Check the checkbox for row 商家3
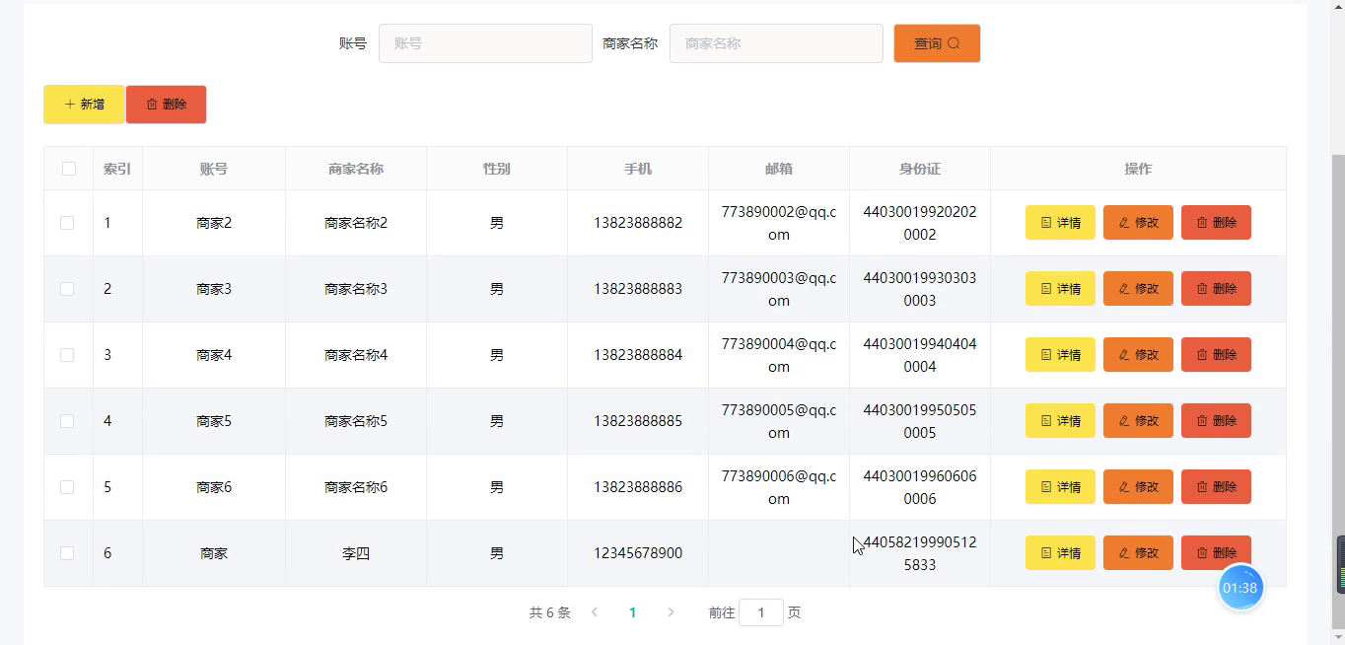Viewport: 1345px width, 645px height. coord(67,289)
